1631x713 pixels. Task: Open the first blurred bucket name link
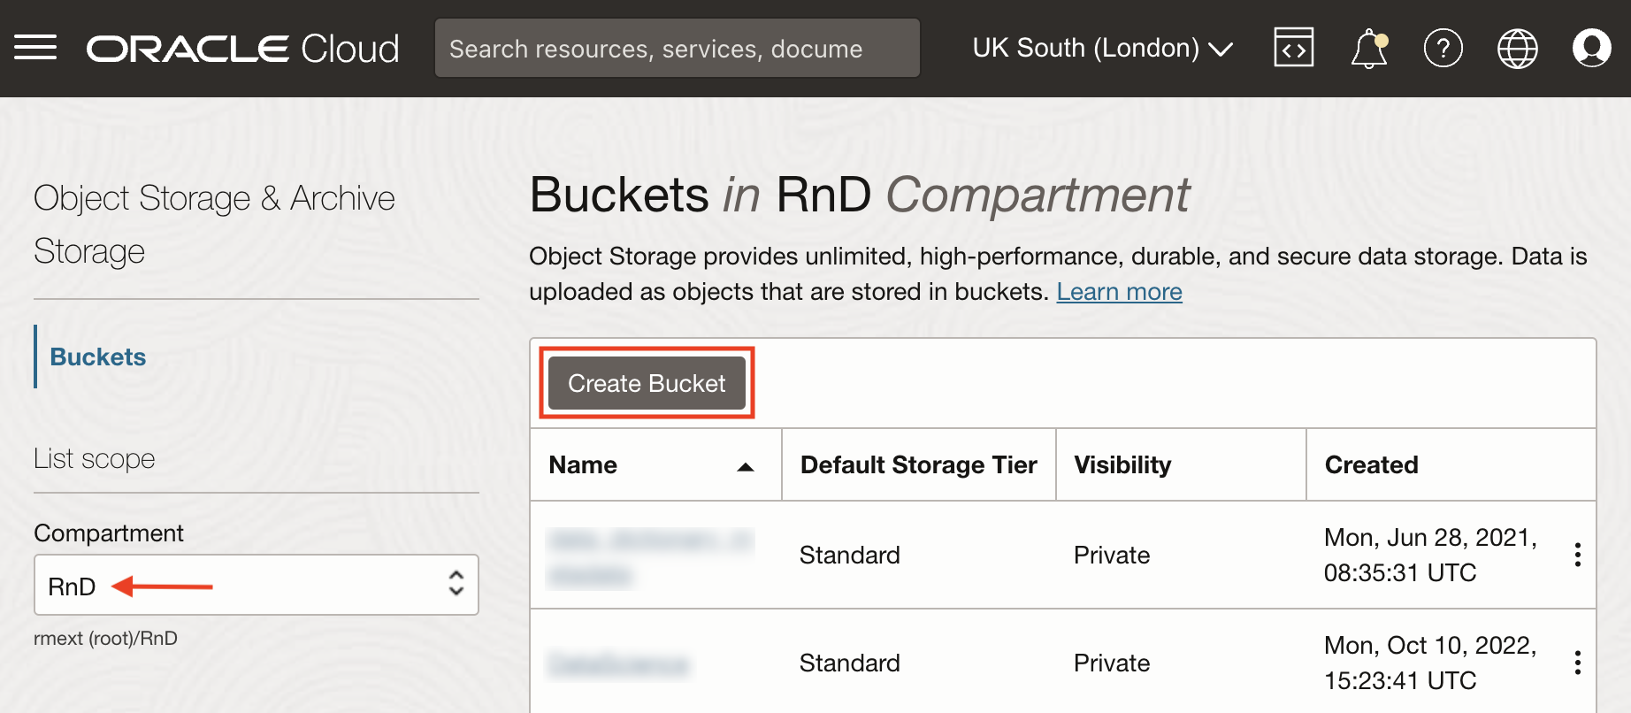pos(650,556)
